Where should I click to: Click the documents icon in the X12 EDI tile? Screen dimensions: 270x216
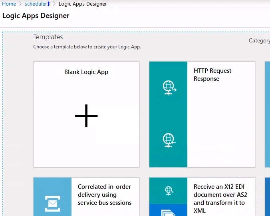tap(168, 213)
